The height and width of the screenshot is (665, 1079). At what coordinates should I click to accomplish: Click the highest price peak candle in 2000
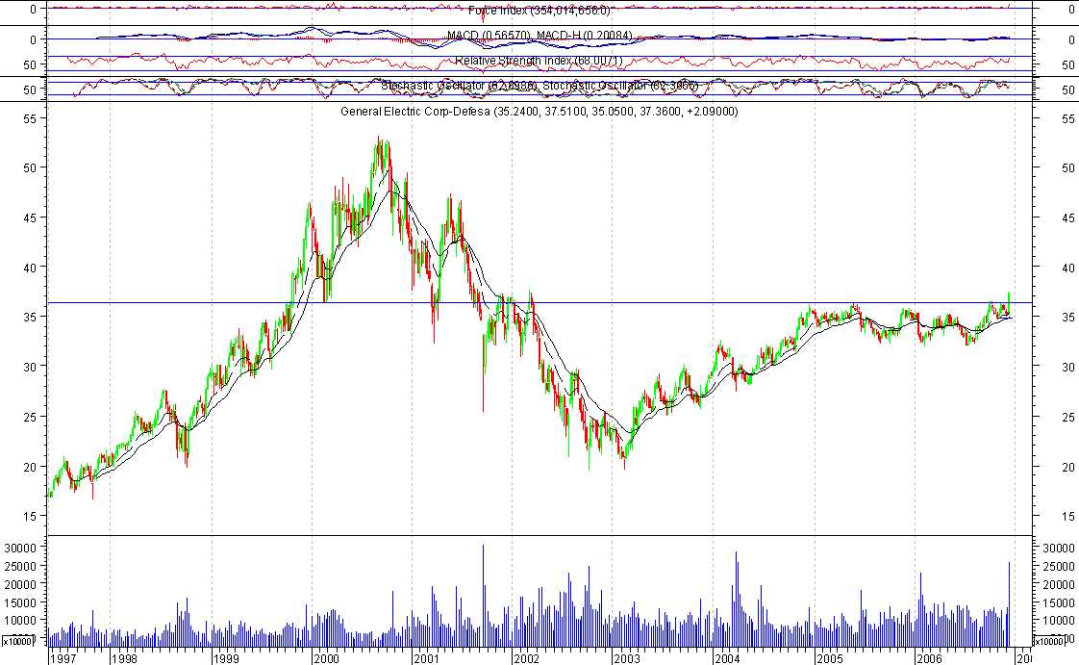[x=380, y=142]
